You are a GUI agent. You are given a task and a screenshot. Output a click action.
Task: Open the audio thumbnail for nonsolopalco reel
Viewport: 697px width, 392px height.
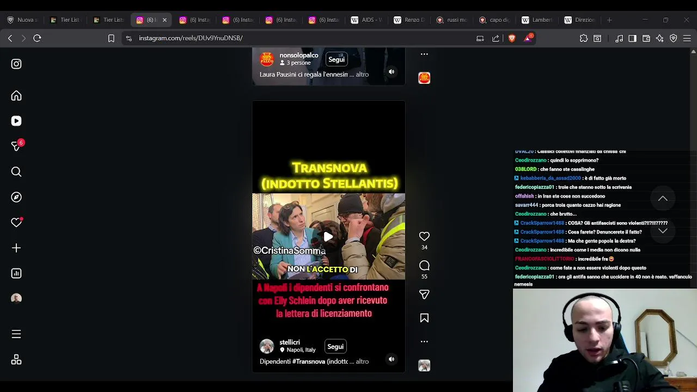(x=424, y=78)
